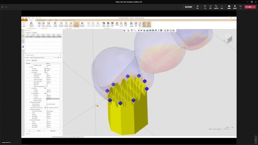Select the Add Smart Supports tool

(x=82, y=24)
